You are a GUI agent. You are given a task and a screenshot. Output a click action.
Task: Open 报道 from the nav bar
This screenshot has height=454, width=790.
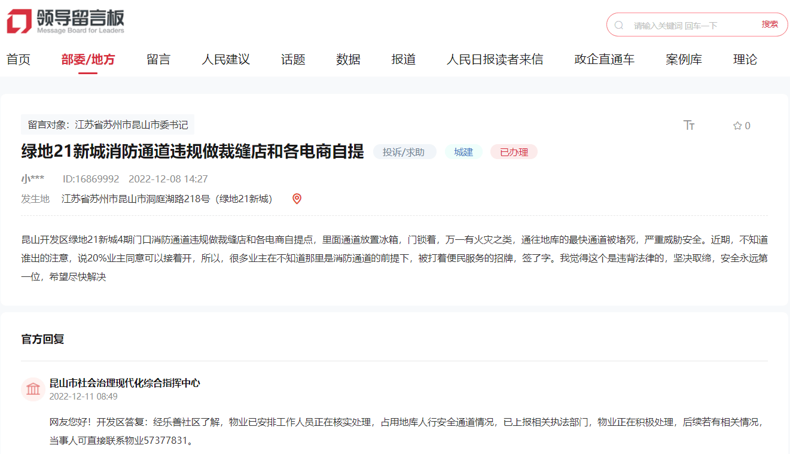(404, 59)
